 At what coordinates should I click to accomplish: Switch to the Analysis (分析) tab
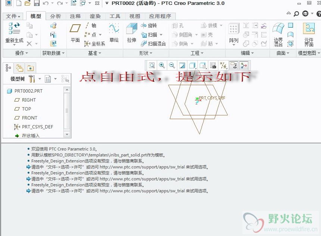56,16
